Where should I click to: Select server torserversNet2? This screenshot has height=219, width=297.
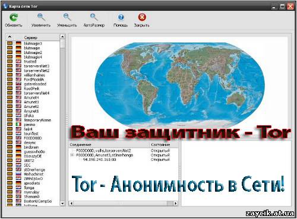(37, 71)
